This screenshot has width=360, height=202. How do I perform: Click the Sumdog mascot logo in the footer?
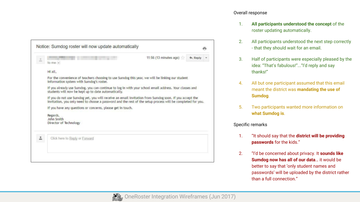(x=117, y=197)
